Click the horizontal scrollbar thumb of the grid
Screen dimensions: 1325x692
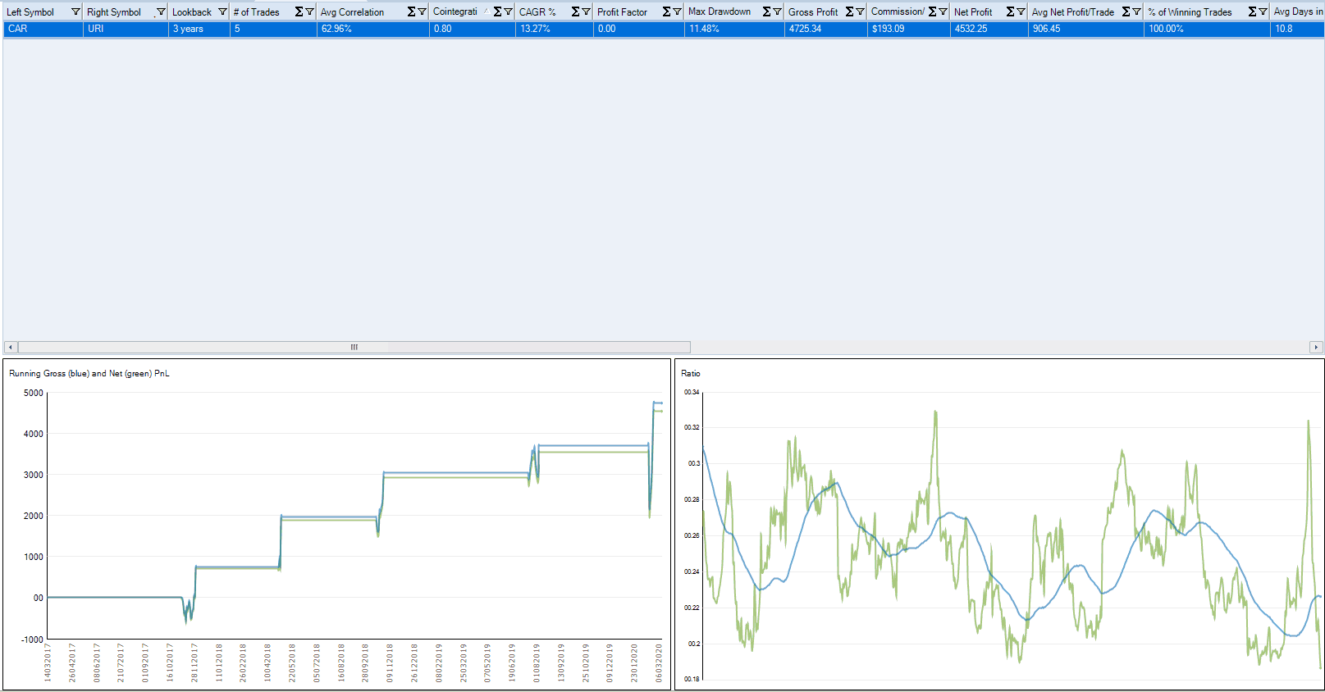(x=354, y=347)
